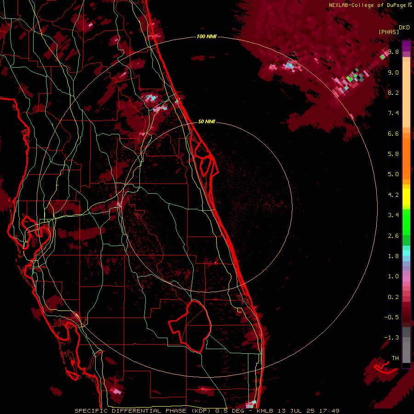Screen dimensions: 414x414
Task: Click the 2.6 legend value
Action: pos(393,236)
